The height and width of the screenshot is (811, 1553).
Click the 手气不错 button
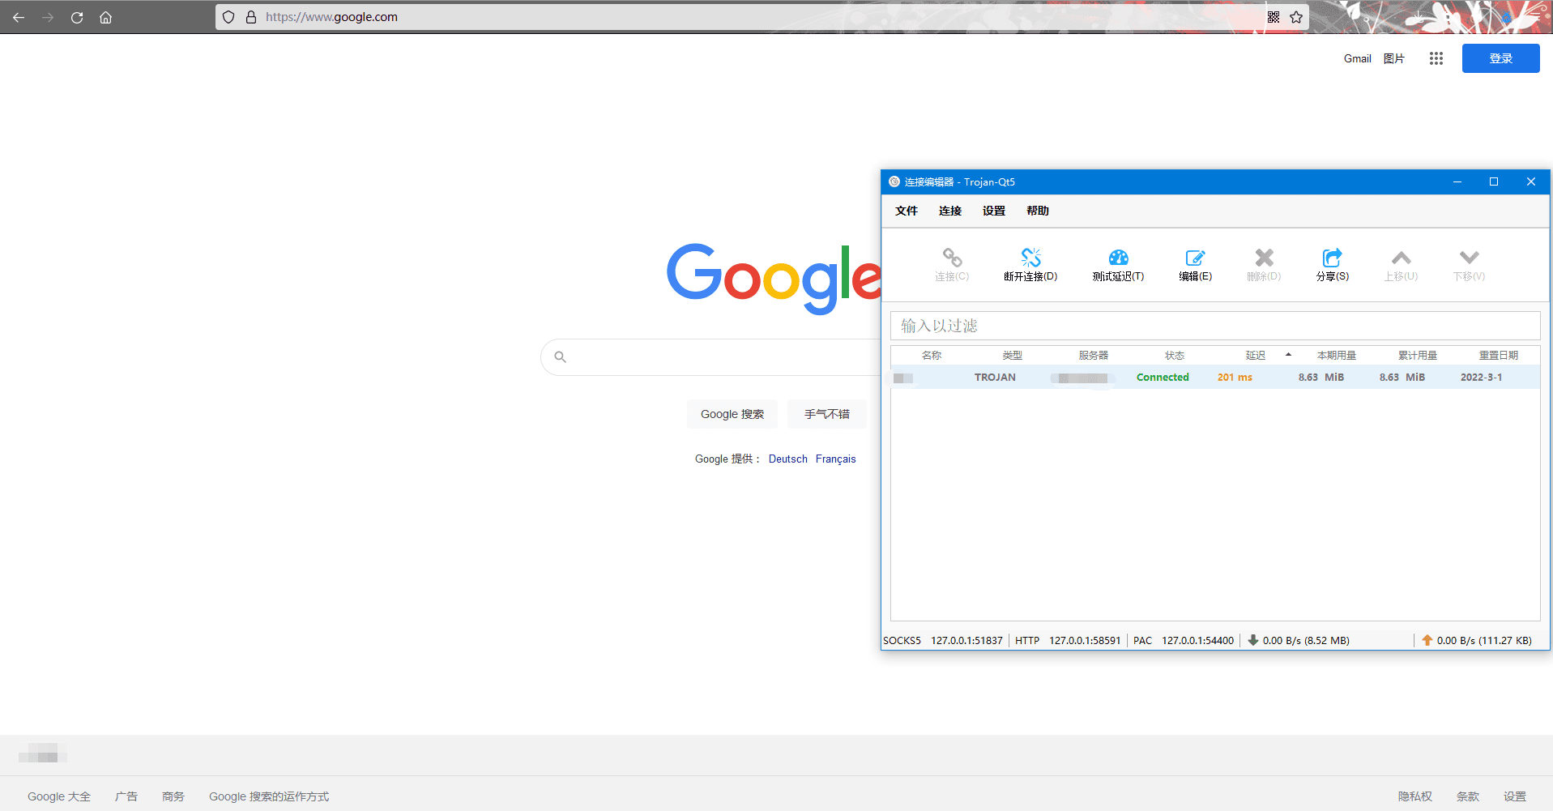[827, 414]
